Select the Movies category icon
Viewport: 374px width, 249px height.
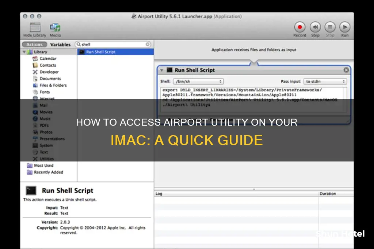(x=35, y=112)
